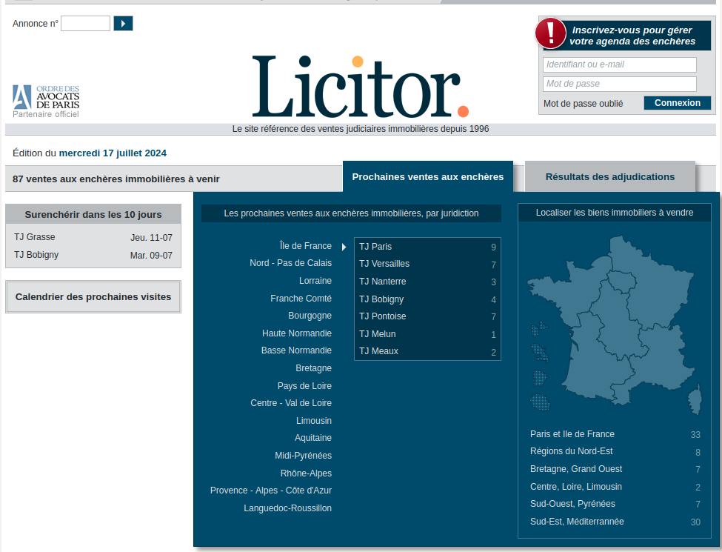Click 87 ventes aux enchères immobilières à venir

point(116,179)
